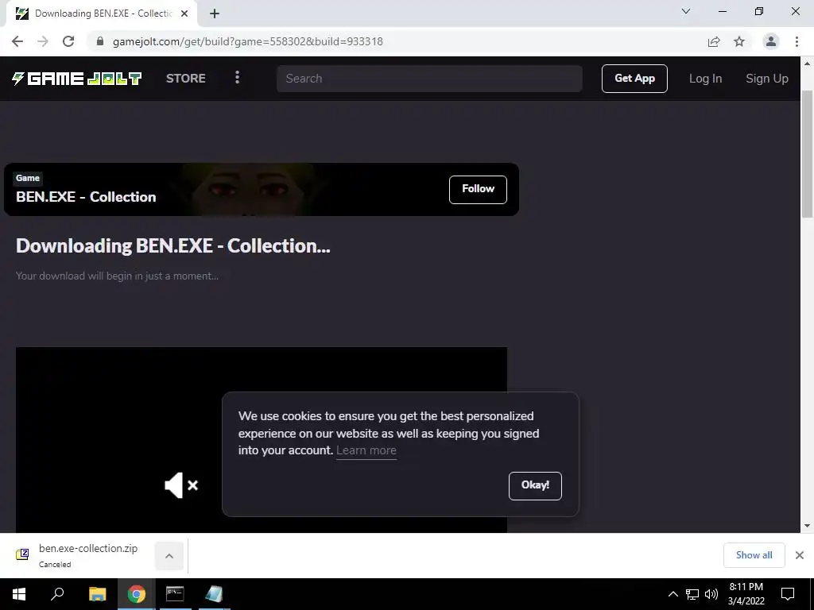Click the scrollbar down arrow

coord(807,526)
